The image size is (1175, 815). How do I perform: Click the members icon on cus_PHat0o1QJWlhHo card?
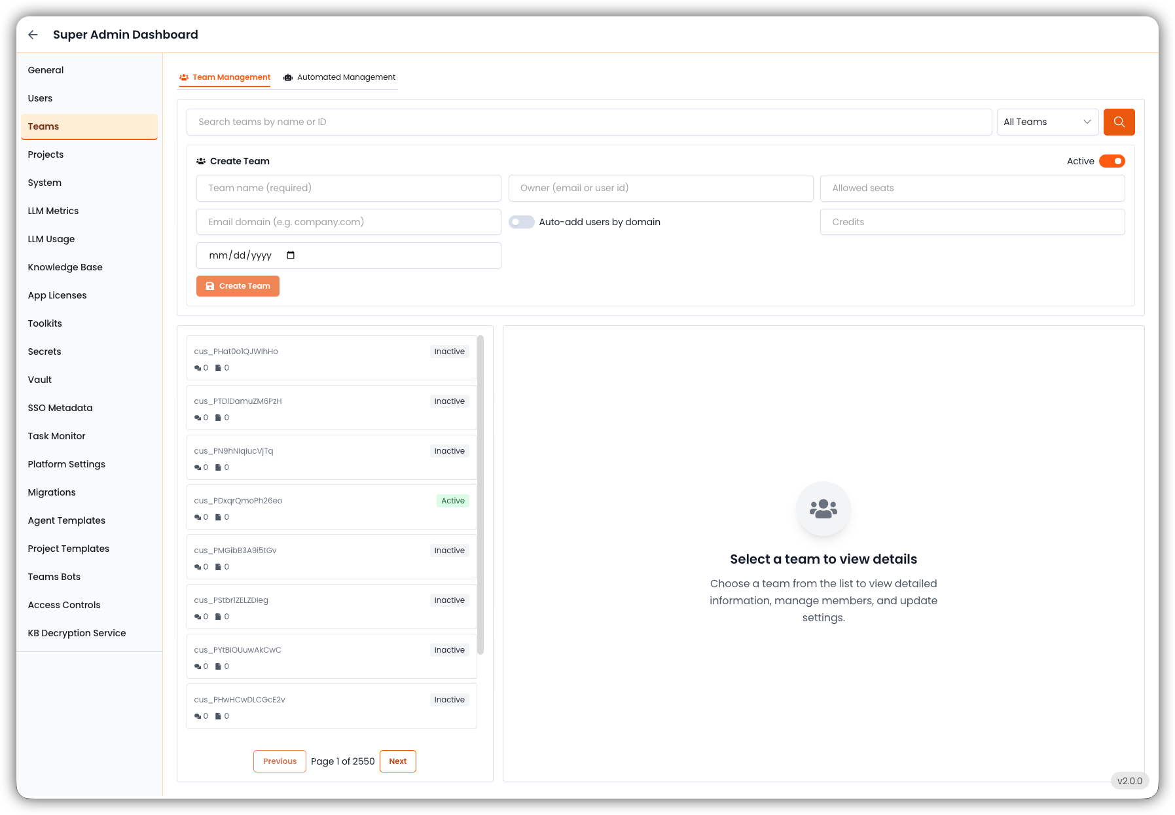[198, 368]
